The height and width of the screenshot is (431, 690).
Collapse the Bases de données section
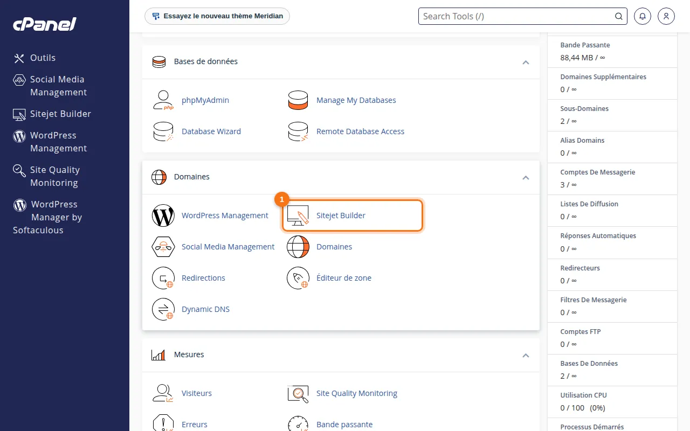click(x=526, y=62)
